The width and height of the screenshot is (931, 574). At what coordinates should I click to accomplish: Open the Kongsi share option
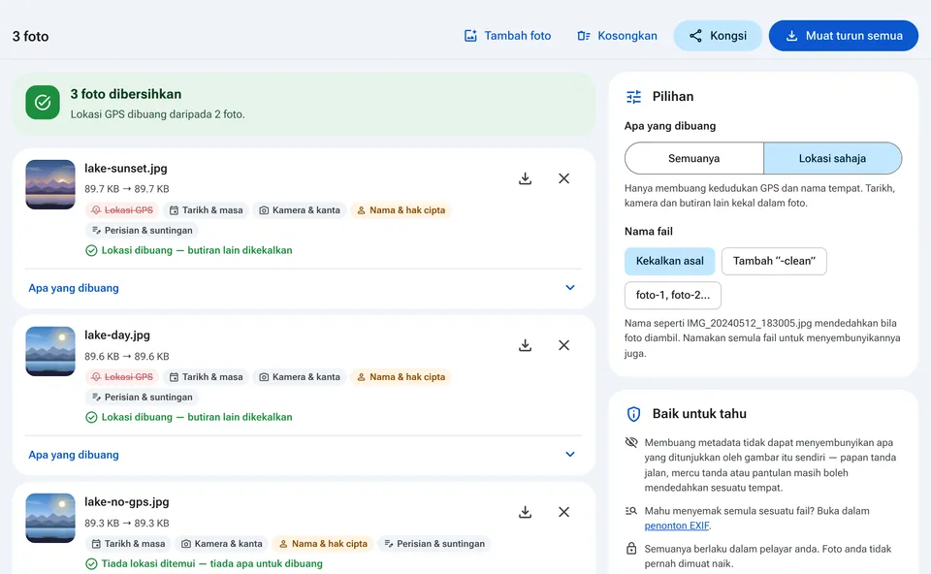[x=718, y=36]
